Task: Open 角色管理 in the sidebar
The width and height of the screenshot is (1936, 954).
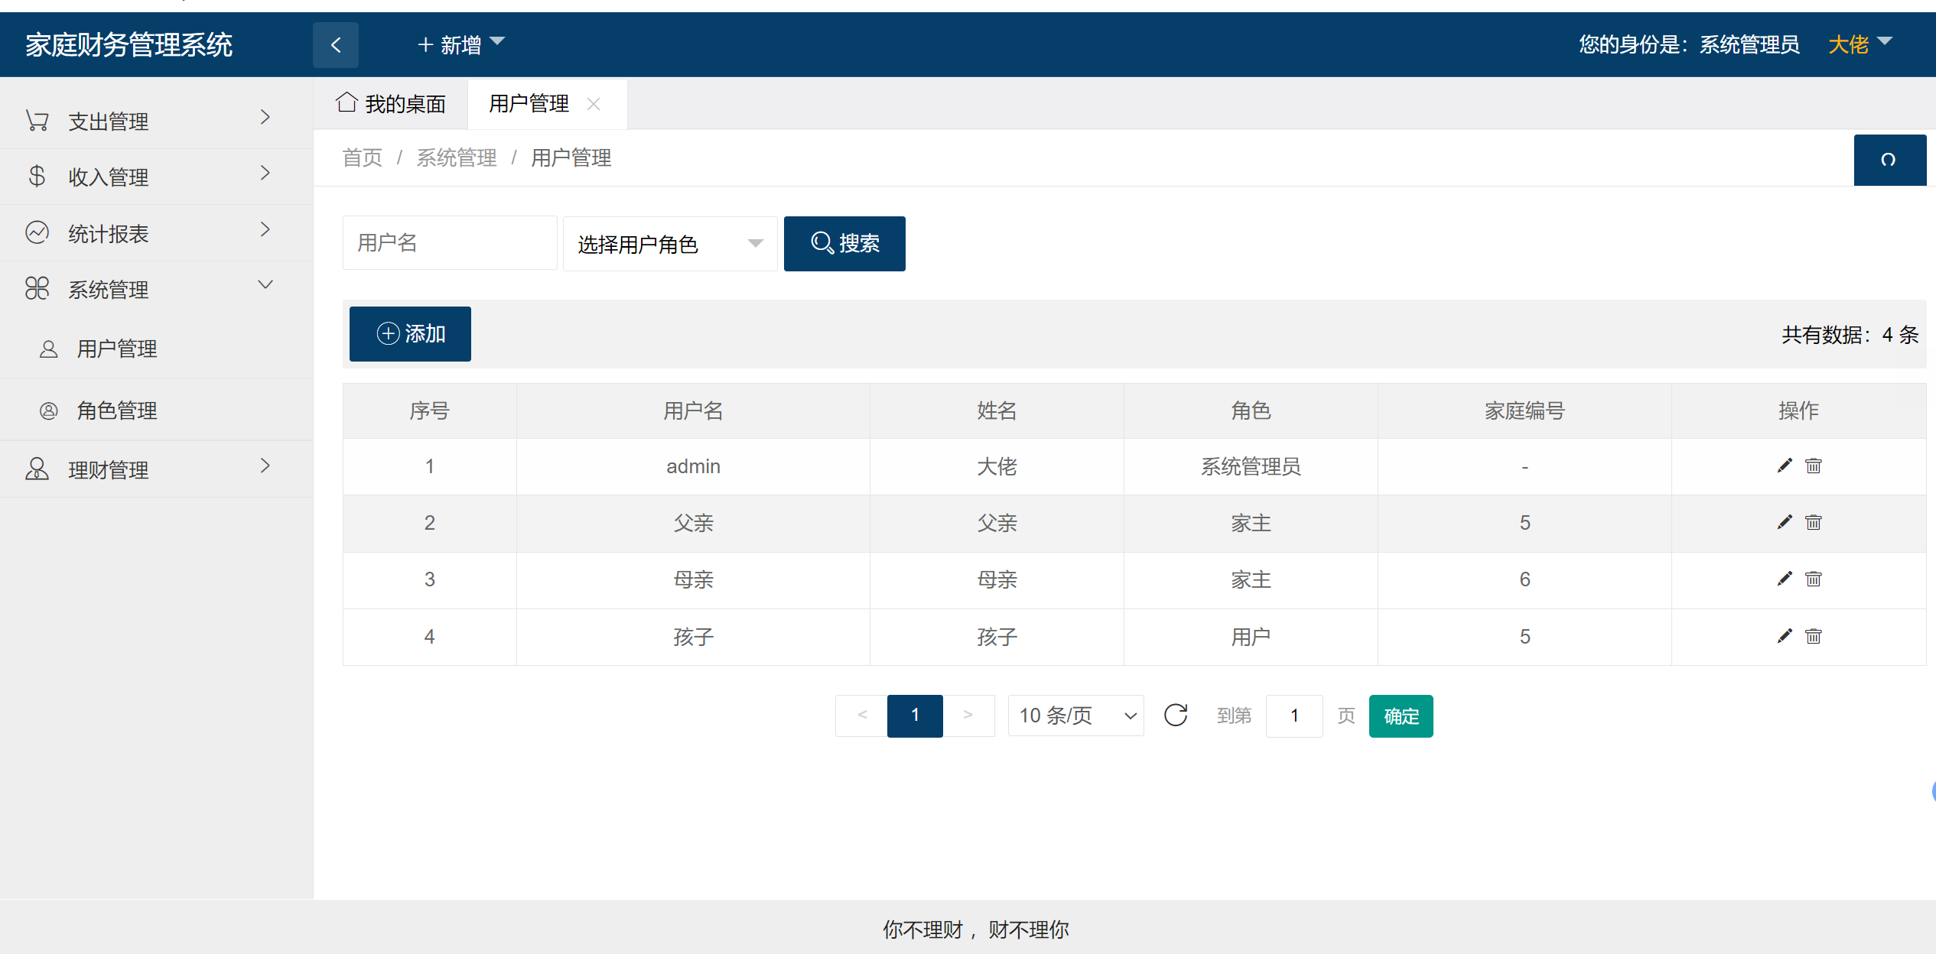Action: pyautogui.click(x=117, y=410)
